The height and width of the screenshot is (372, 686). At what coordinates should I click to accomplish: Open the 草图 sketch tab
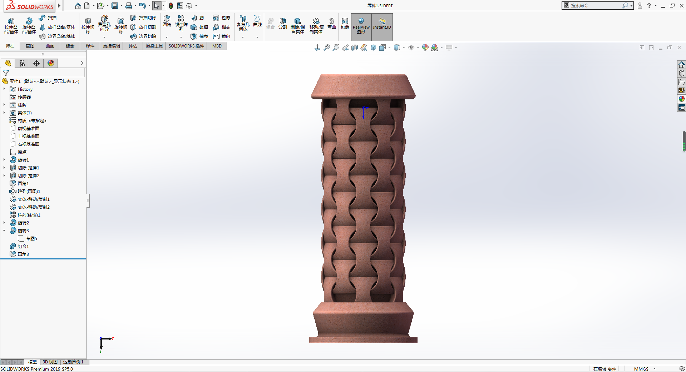coord(30,46)
